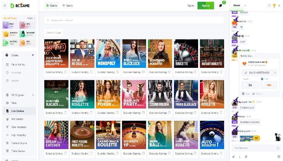Open the shared Bet ID link in chat

click(259, 72)
